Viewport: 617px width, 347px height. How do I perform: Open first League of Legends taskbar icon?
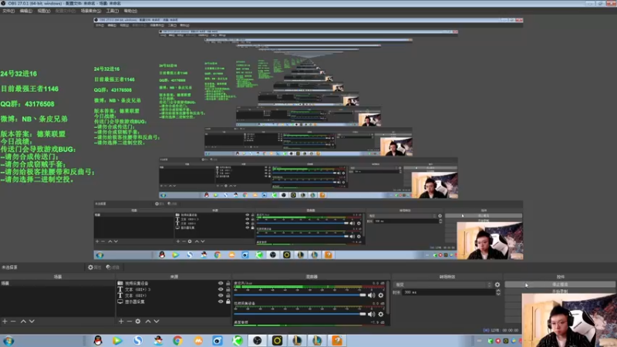pos(297,341)
